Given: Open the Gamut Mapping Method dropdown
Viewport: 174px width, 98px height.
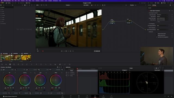Looking at the screenshot, I should coord(162,30).
